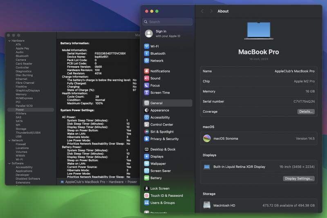Open Privacy & Security hand icon
327x218 pixels.
146,139
